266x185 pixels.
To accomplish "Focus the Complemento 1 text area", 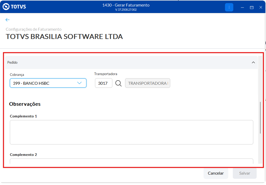I will [x=132, y=132].
